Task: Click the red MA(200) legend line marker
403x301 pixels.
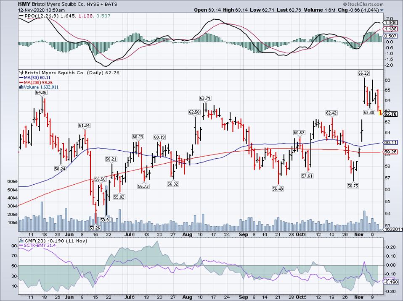Action: coord(21,83)
